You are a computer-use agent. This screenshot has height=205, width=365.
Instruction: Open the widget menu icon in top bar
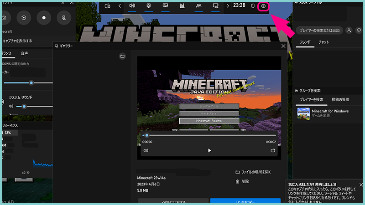tap(107, 6)
